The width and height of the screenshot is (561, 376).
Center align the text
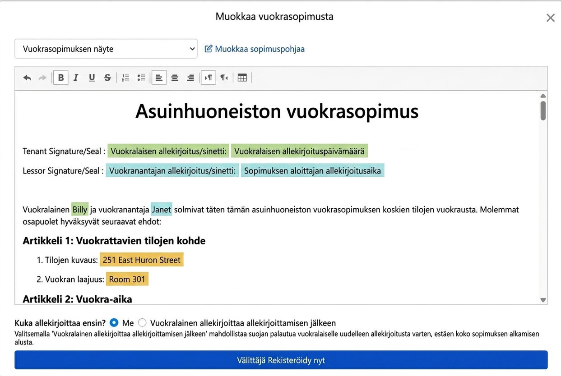coord(175,78)
